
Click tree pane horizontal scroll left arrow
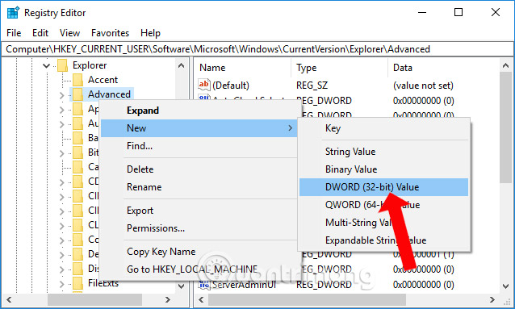pyautogui.click(x=9, y=299)
